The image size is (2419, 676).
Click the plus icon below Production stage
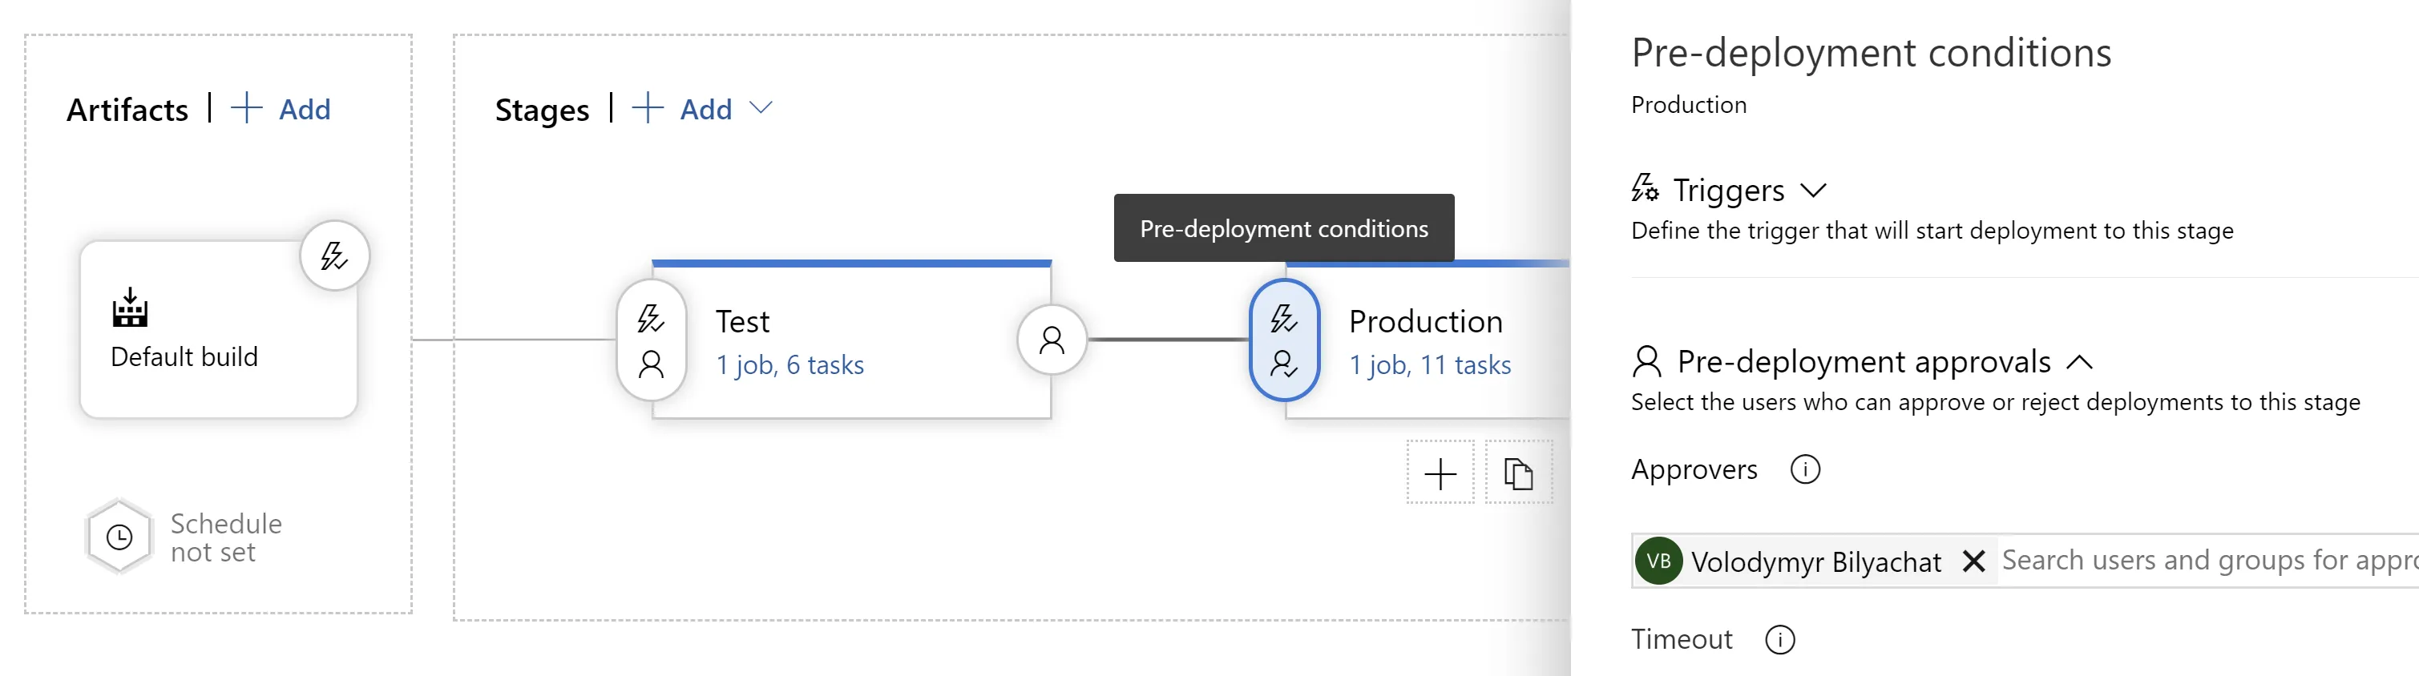tap(1440, 473)
